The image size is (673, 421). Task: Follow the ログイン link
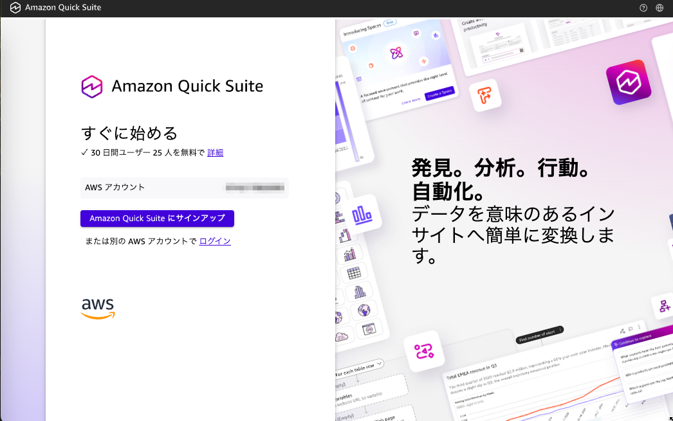[215, 241]
